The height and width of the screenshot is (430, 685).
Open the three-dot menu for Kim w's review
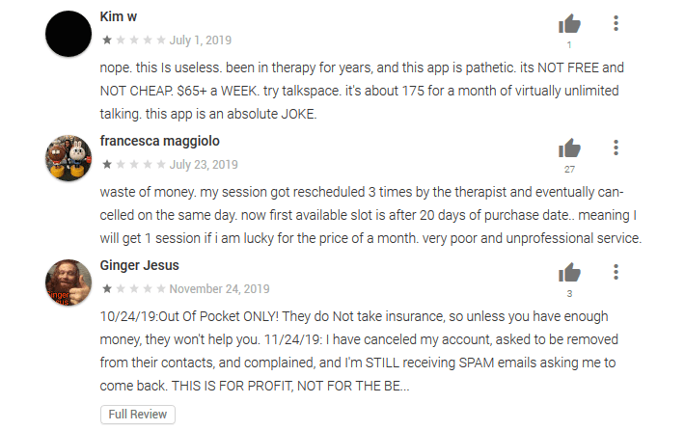pyautogui.click(x=616, y=24)
